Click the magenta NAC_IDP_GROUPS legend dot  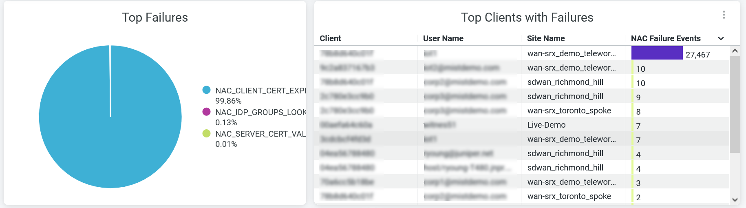[x=207, y=112]
